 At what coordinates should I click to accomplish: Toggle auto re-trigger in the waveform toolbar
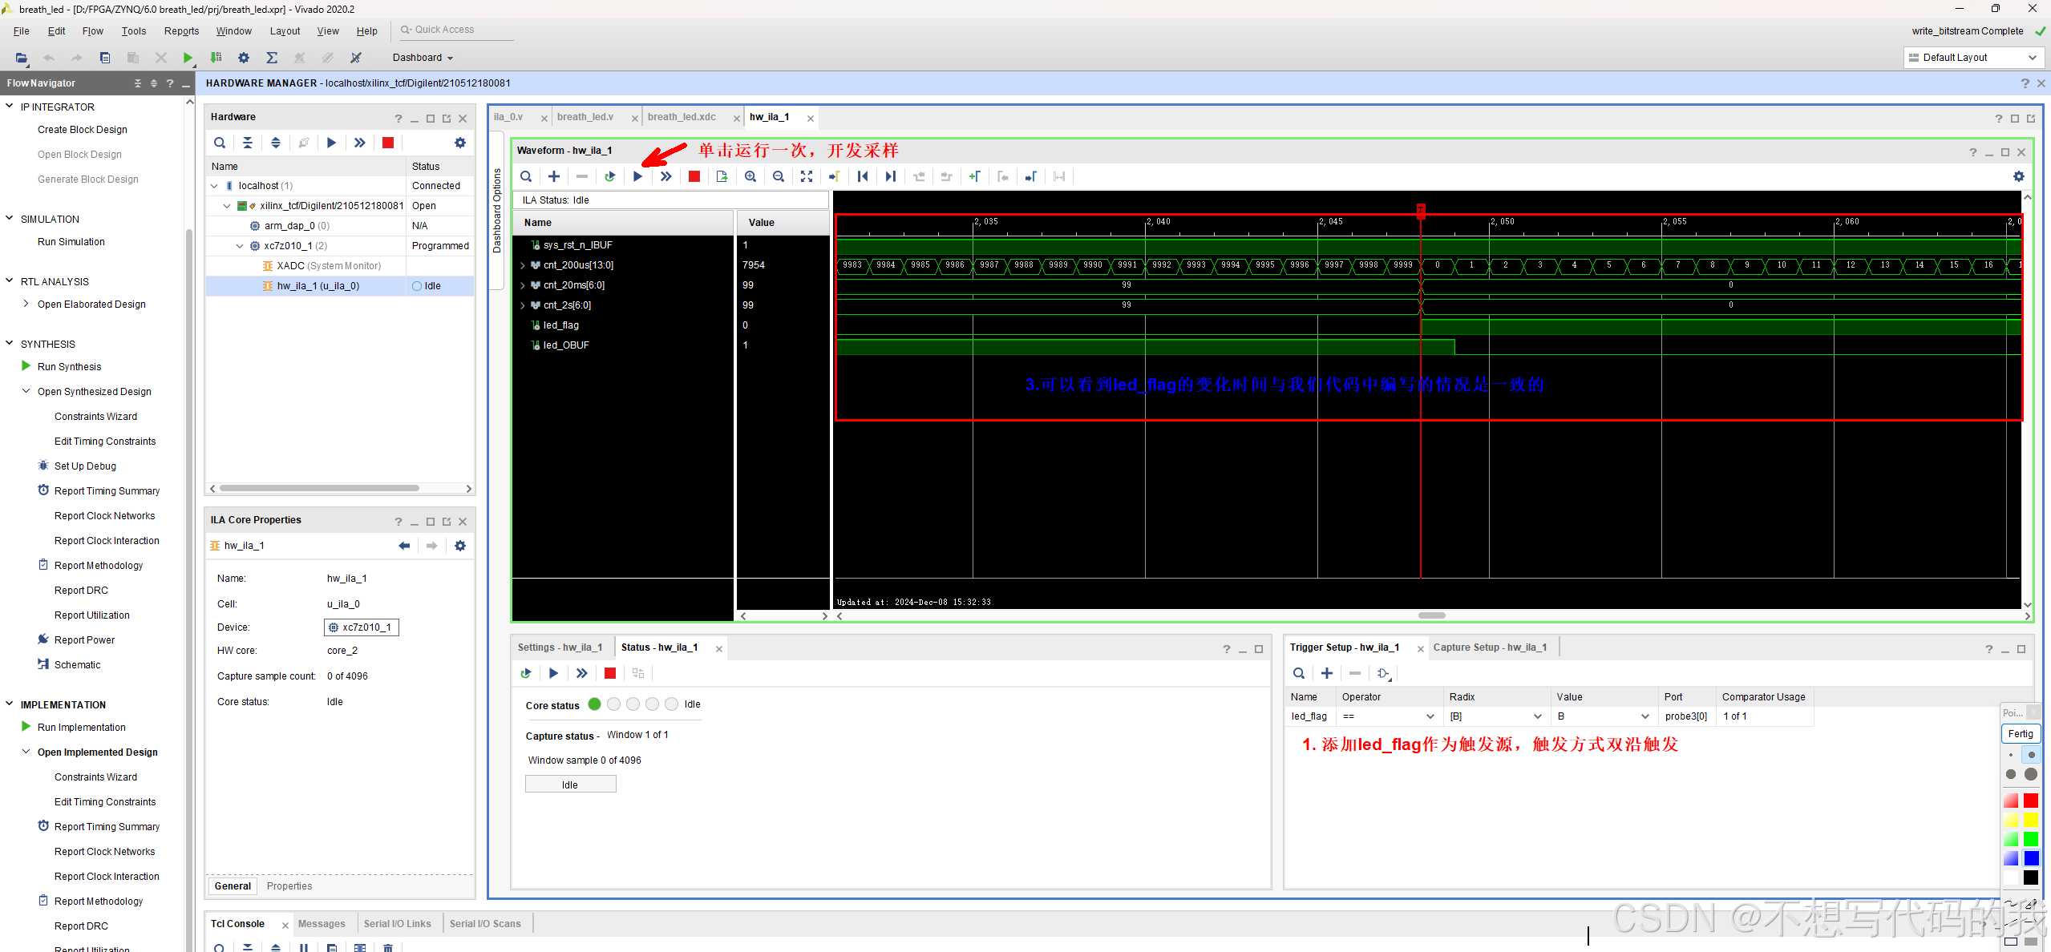coord(609,176)
